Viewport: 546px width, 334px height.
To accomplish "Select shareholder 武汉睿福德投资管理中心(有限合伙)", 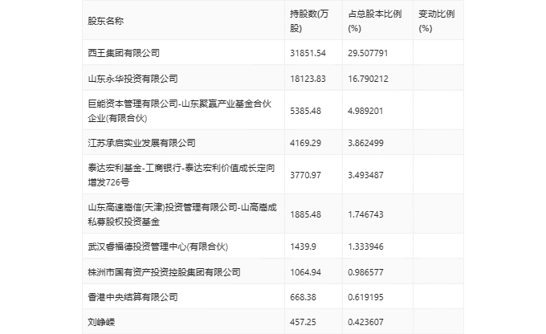I will pyautogui.click(x=157, y=246).
